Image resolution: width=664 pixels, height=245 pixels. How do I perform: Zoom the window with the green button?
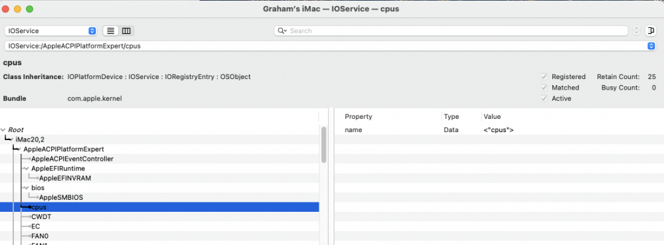coord(30,9)
